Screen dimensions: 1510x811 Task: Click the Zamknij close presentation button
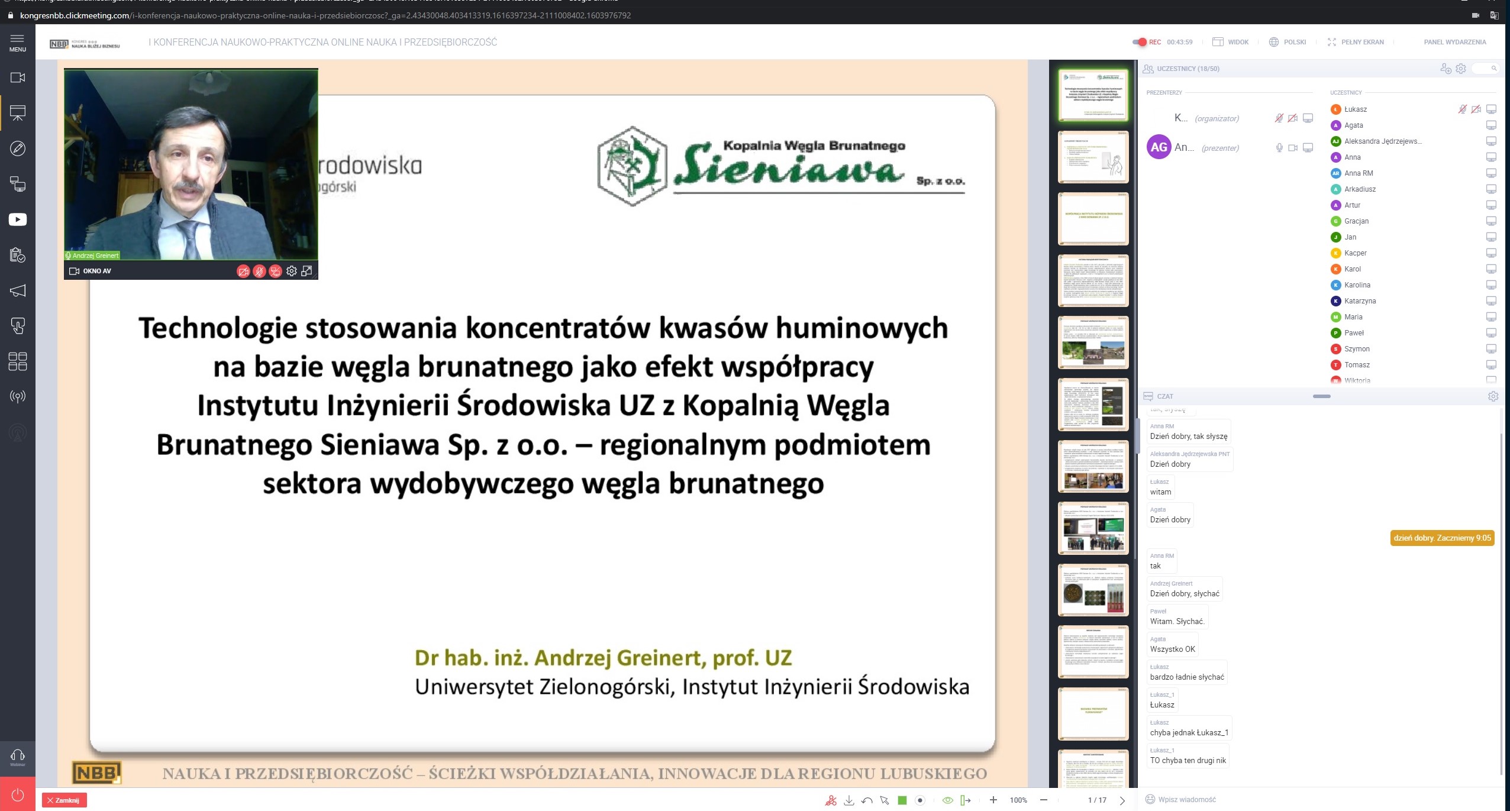pyautogui.click(x=64, y=800)
